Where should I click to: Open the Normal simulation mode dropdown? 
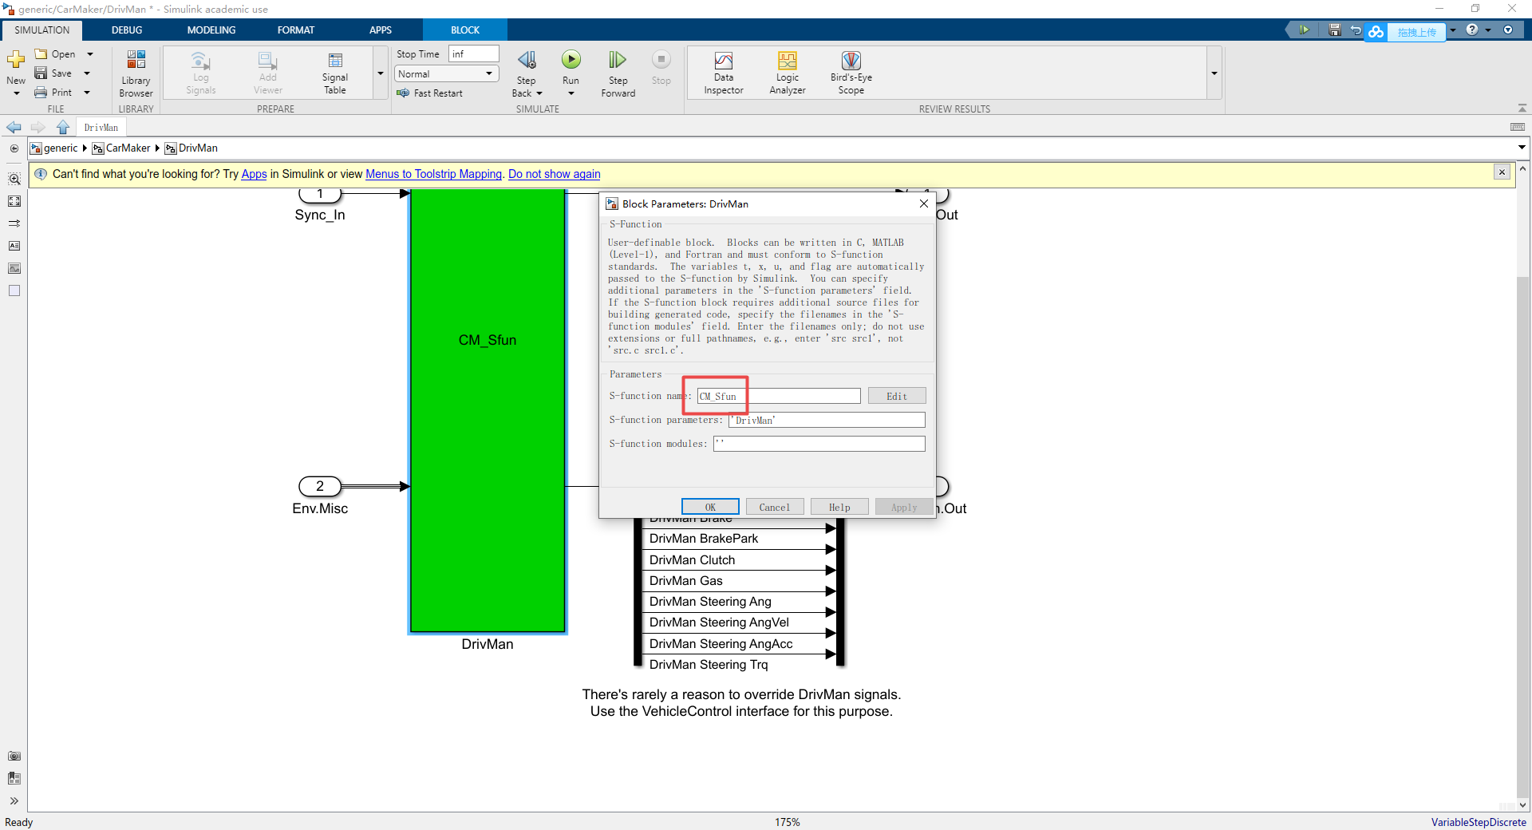pos(447,74)
